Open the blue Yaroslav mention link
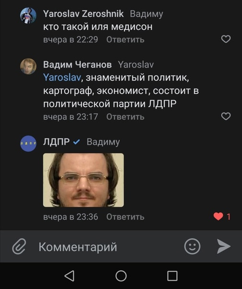The image size is (242, 289). [x=62, y=78]
